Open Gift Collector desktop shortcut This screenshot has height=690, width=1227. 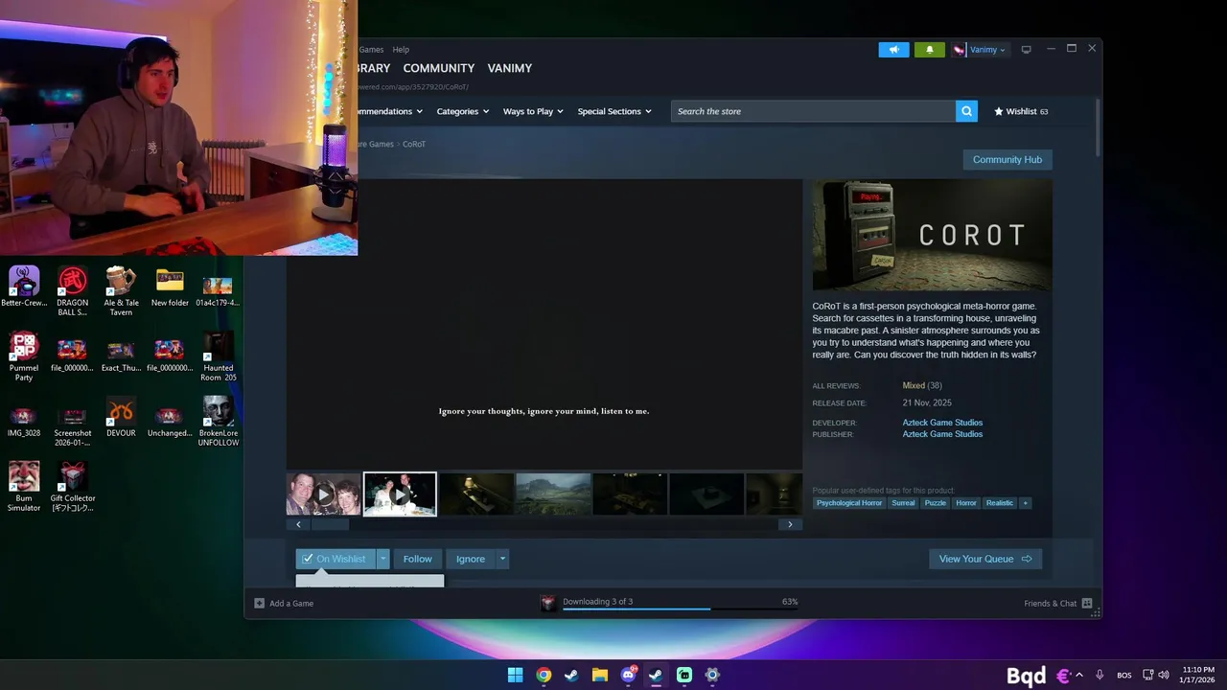72,487
